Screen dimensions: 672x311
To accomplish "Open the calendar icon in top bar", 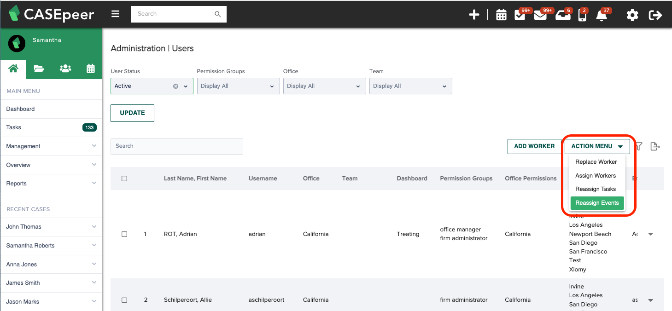I will [x=501, y=15].
